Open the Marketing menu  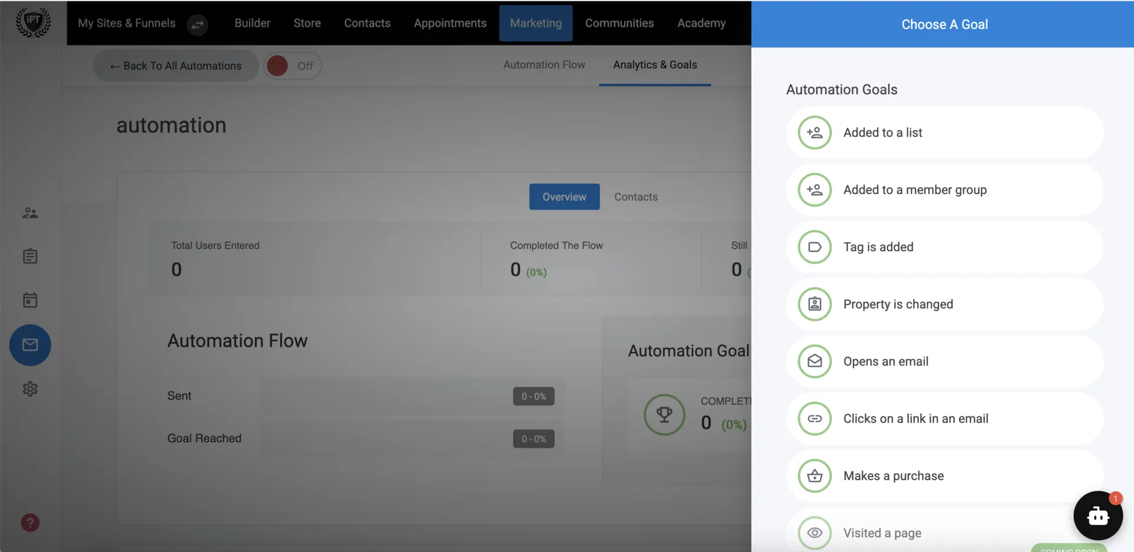tap(536, 23)
